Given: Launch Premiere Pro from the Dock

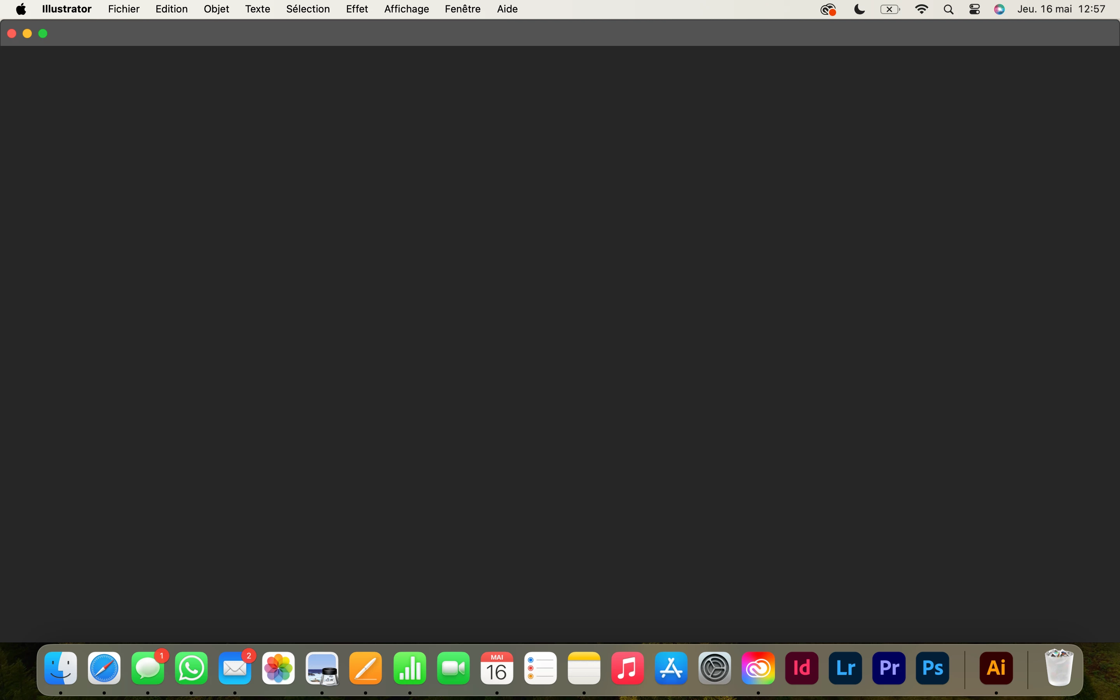Looking at the screenshot, I should pyautogui.click(x=889, y=668).
